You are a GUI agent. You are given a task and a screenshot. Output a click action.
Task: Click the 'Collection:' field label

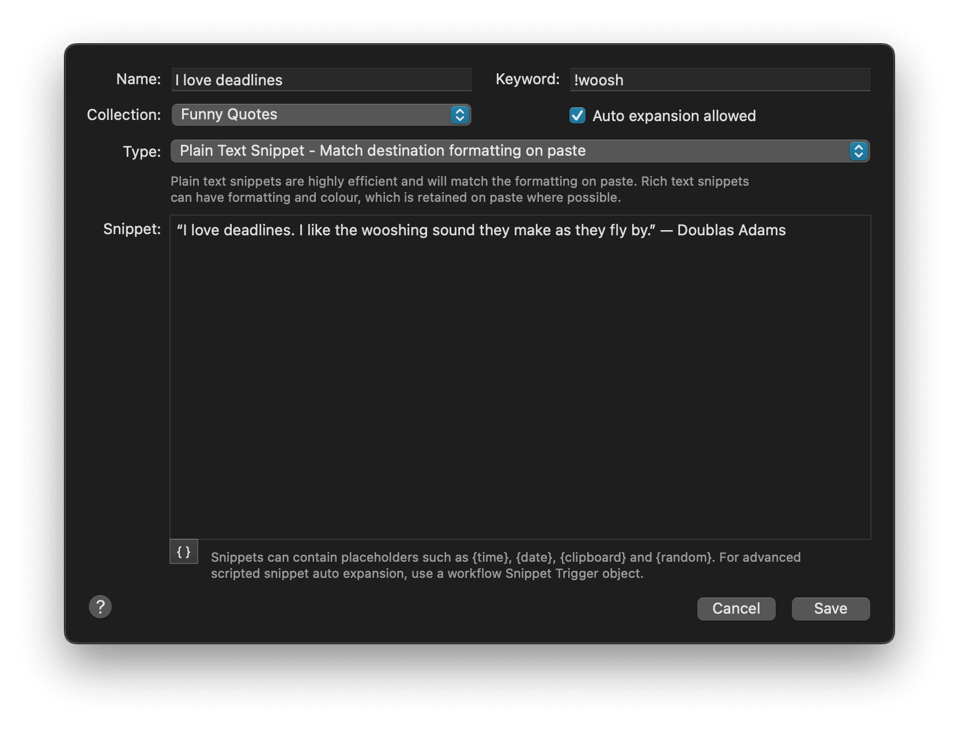(x=124, y=115)
